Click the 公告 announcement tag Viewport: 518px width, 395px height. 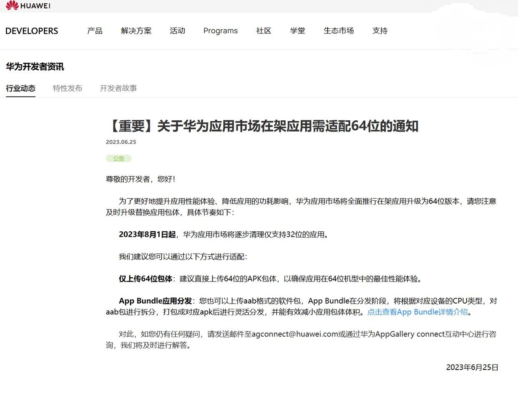tap(118, 158)
